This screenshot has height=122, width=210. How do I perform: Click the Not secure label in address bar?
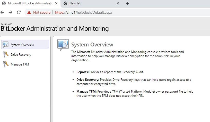click(x=42, y=12)
